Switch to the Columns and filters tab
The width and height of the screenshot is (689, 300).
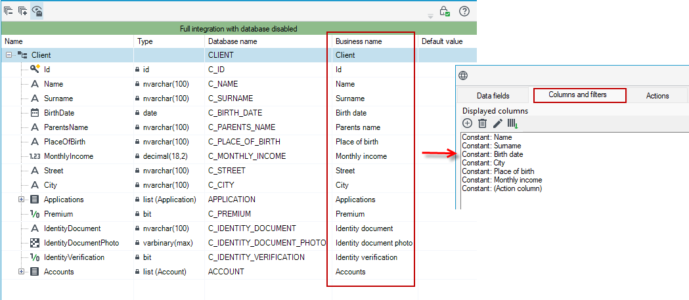(578, 95)
